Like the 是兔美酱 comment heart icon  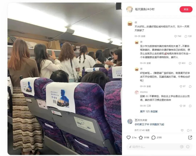click(x=182, y=130)
